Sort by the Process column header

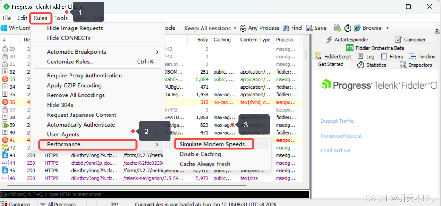point(284,40)
